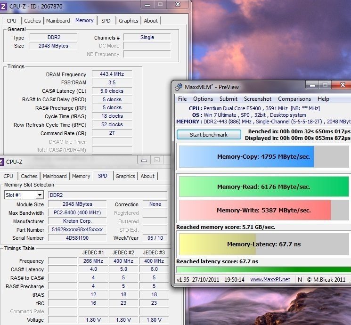Open Caches tab in top CPU-Z window
The height and width of the screenshot is (325, 351).
tap(32, 21)
